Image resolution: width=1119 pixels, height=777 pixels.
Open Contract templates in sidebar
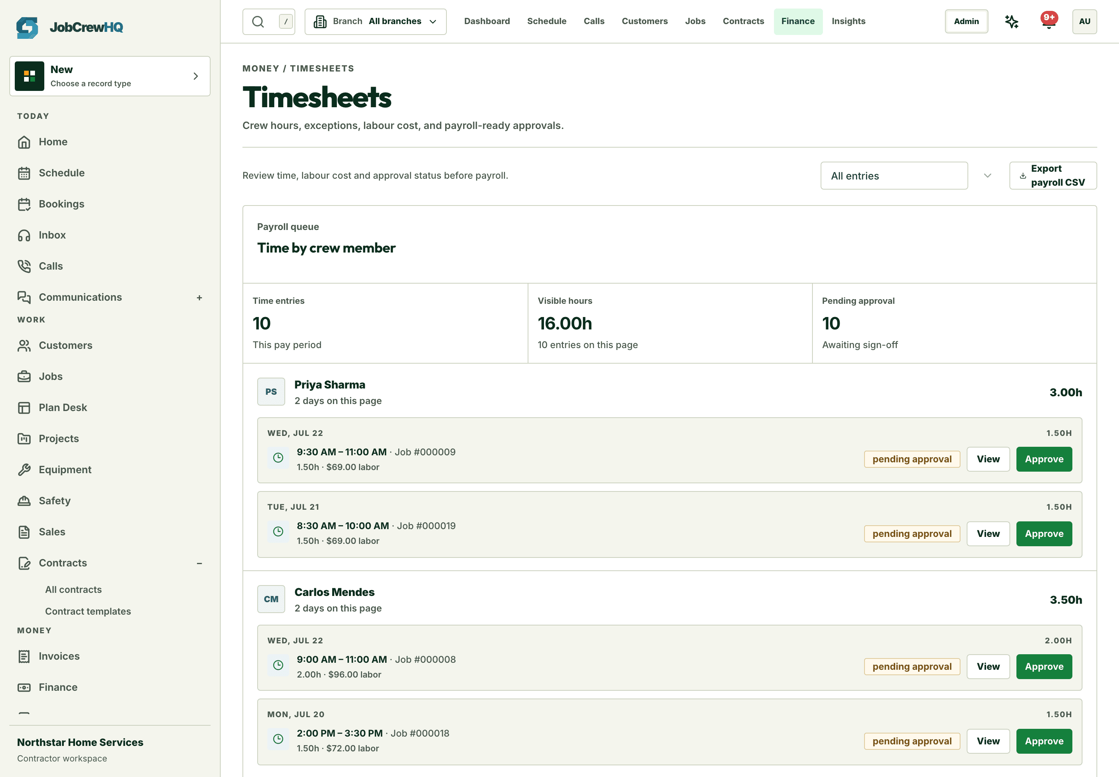(x=88, y=611)
